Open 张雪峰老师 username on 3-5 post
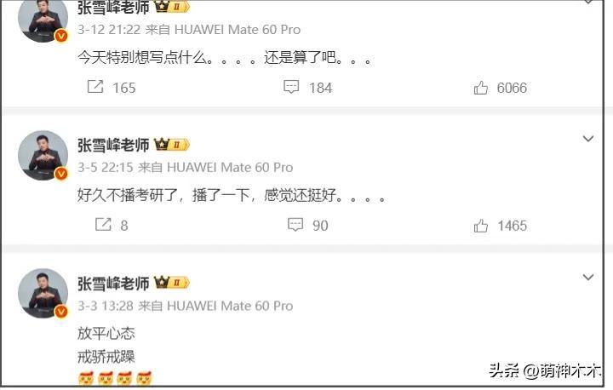This screenshot has width=613, height=390. [113, 145]
